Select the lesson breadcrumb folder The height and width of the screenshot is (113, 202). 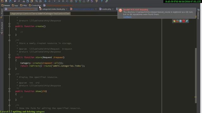6,6
